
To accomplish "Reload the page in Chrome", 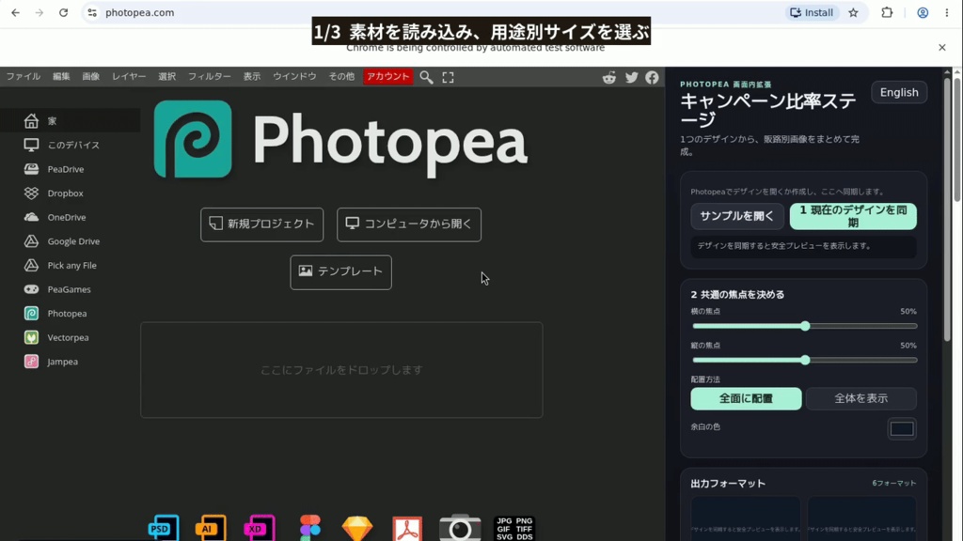I will 63,12.
